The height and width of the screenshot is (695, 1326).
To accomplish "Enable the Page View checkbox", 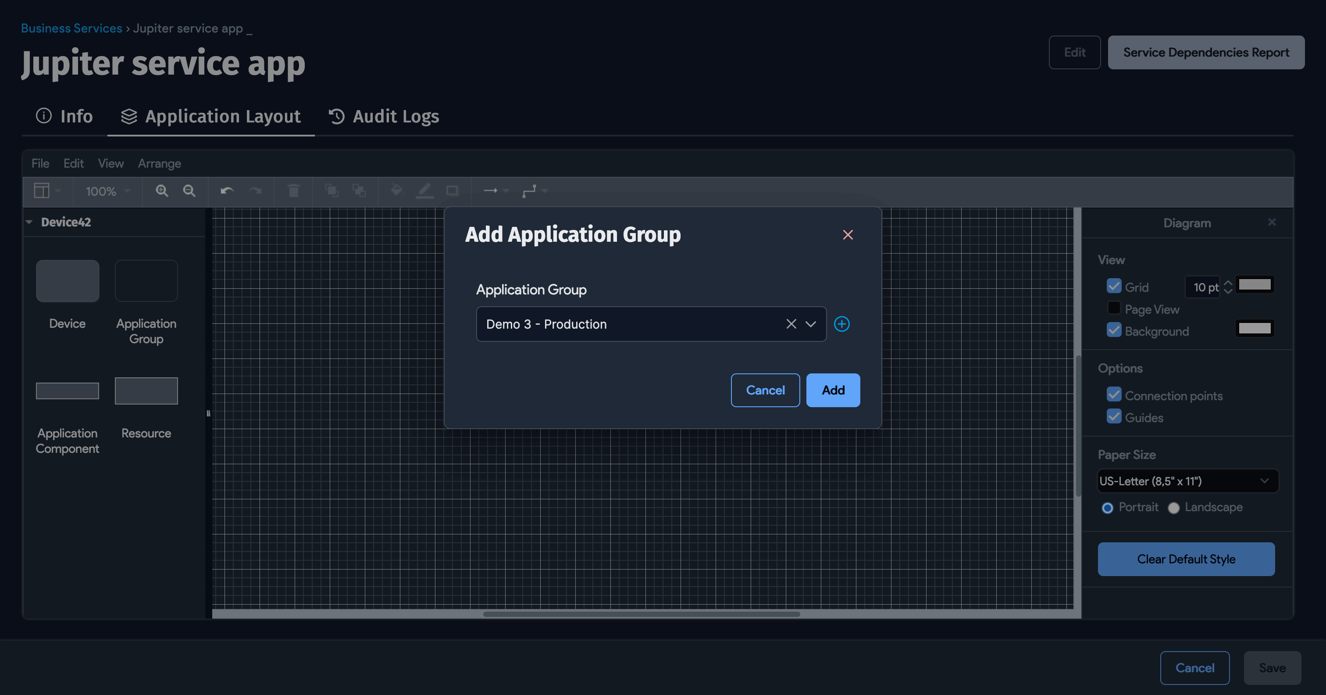I will (x=1114, y=308).
